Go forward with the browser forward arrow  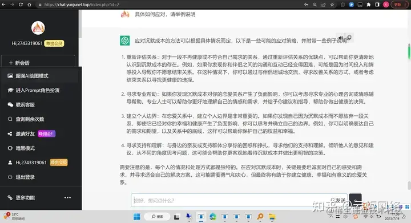pyautogui.click(x=12, y=5)
